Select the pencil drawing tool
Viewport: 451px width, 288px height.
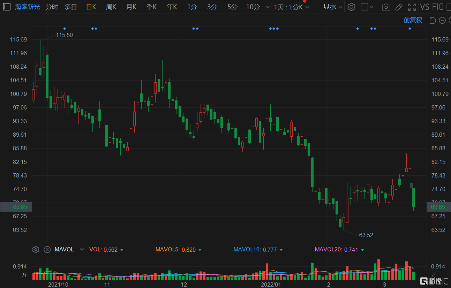(x=399, y=7)
